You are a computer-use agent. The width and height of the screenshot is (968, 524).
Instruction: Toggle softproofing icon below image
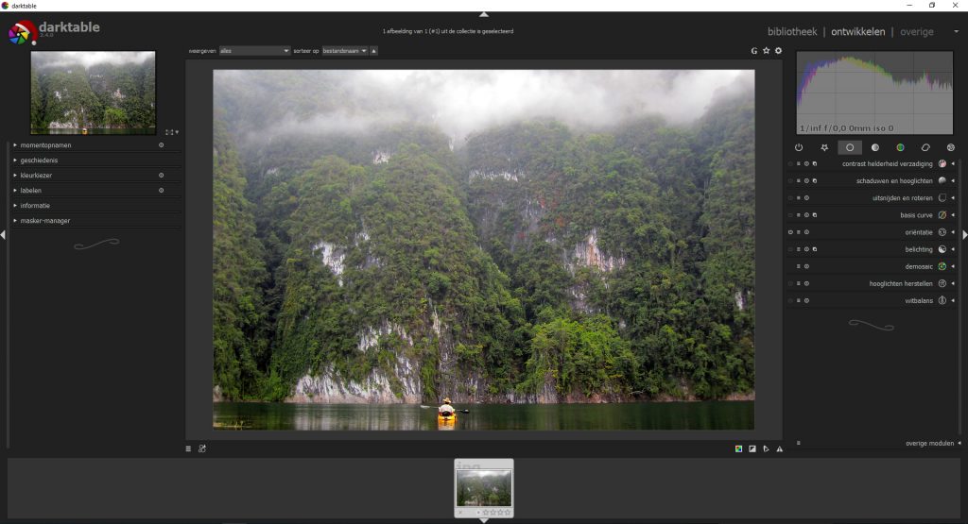click(x=766, y=448)
